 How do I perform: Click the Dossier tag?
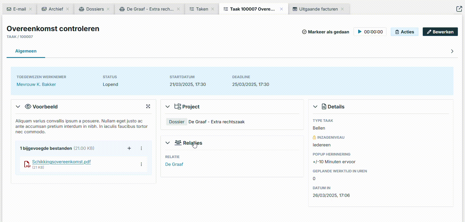point(177,122)
